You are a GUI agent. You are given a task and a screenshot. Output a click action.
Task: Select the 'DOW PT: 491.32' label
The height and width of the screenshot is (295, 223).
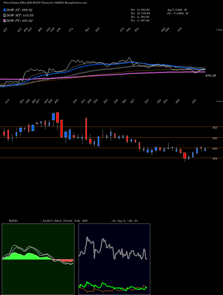(19, 21)
